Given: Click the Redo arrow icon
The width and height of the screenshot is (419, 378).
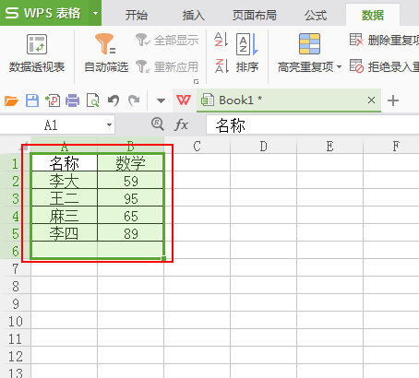Looking at the screenshot, I should pyautogui.click(x=134, y=100).
